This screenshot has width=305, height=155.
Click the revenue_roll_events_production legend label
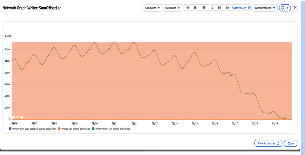[x=76, y=129]
